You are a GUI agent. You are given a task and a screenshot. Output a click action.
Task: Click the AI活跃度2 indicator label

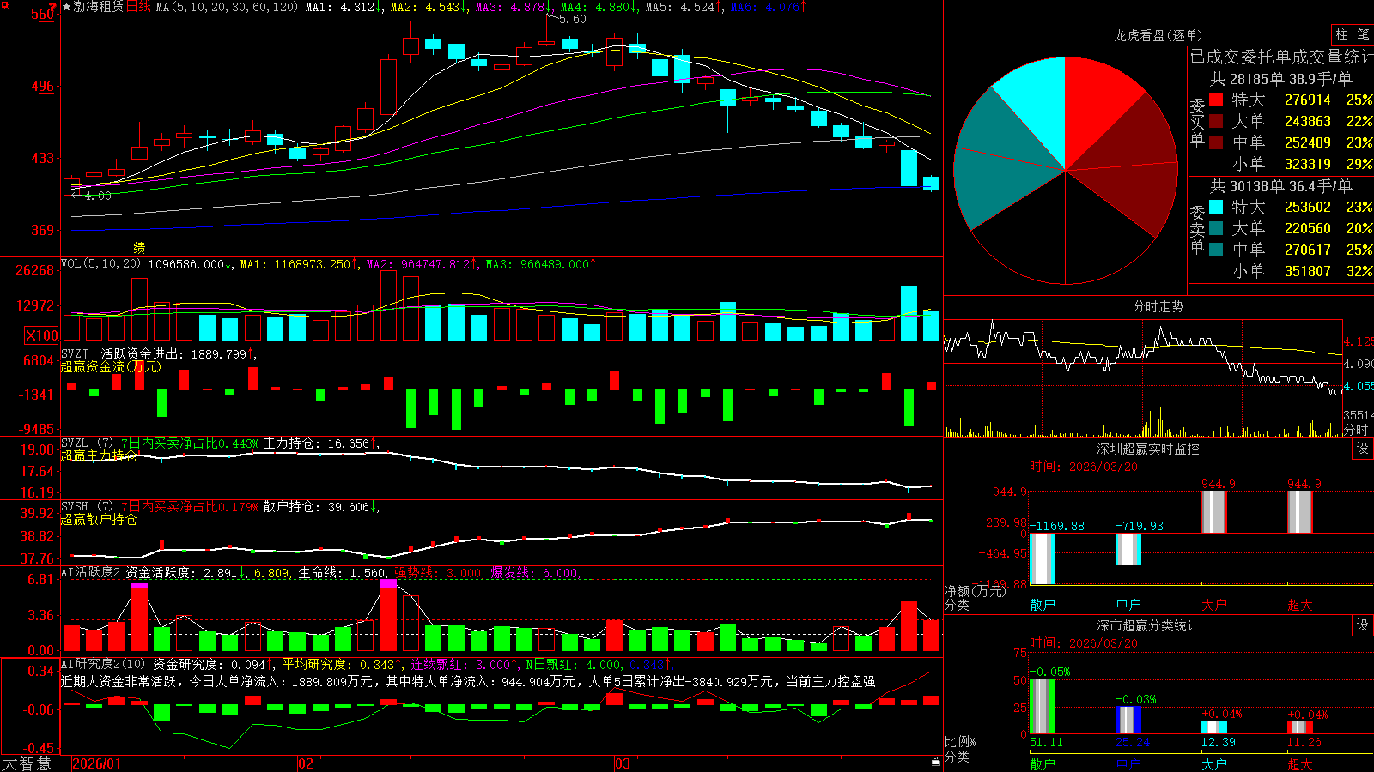(x=91, y=572)
